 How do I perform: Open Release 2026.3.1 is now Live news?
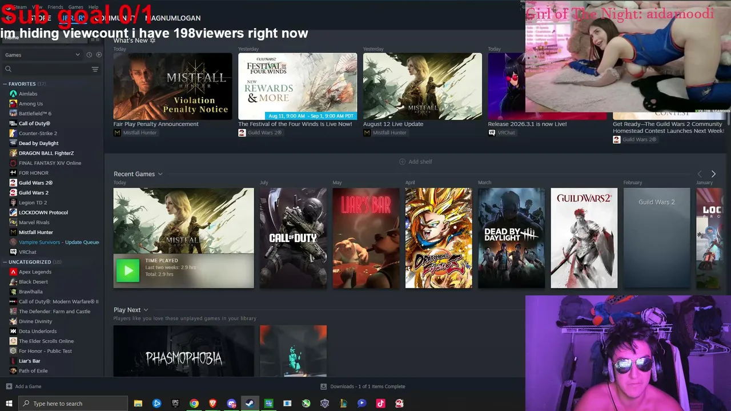(527, 124)
